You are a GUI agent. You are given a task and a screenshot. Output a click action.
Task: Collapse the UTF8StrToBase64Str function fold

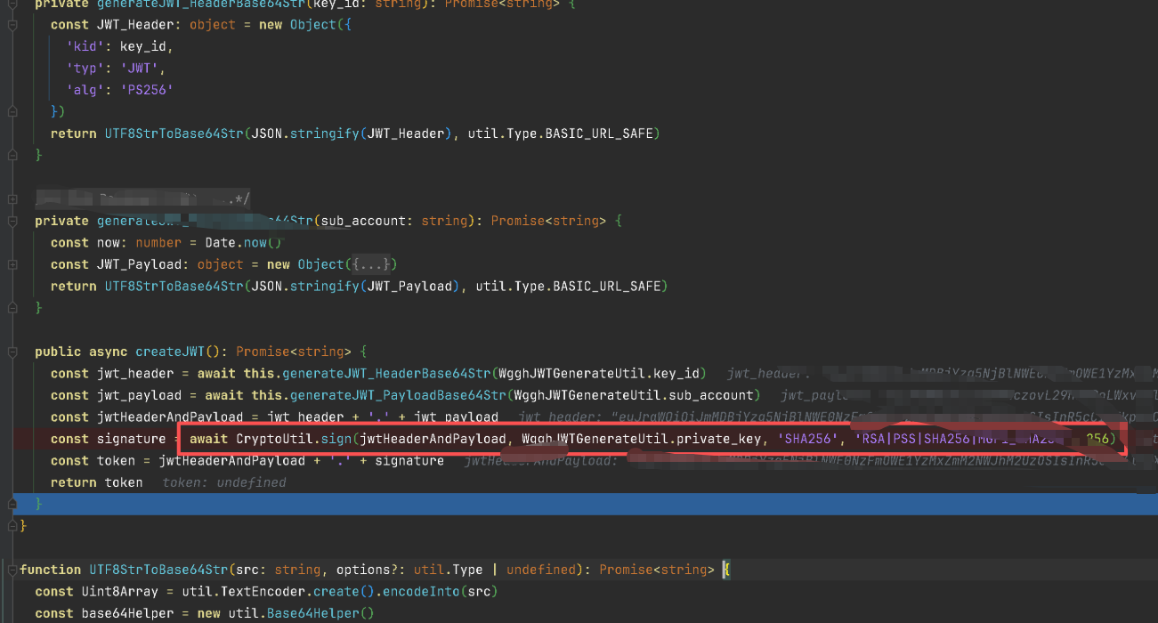pyautogui.click(x=12, y=570)
